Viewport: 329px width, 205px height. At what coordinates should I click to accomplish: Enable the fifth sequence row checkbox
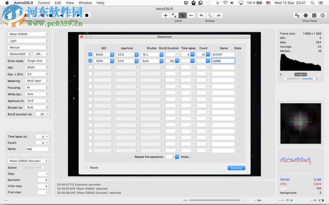click(x=90, y=80)
